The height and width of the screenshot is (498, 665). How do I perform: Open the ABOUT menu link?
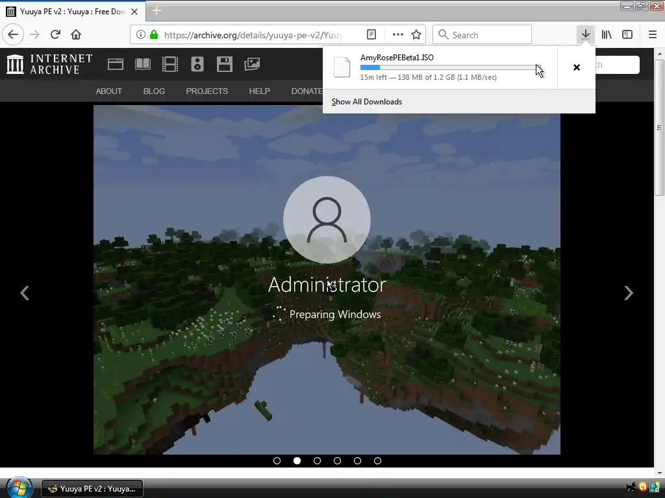pyautogui.click(x=109, y=91)
